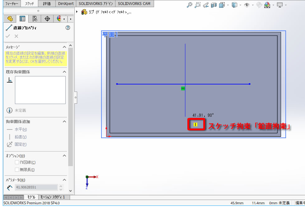Image resolution: width=305 pixels, height=208 pixels.
Task: Click the panel collapse handle on splitter
Action: tap(76, 97)
